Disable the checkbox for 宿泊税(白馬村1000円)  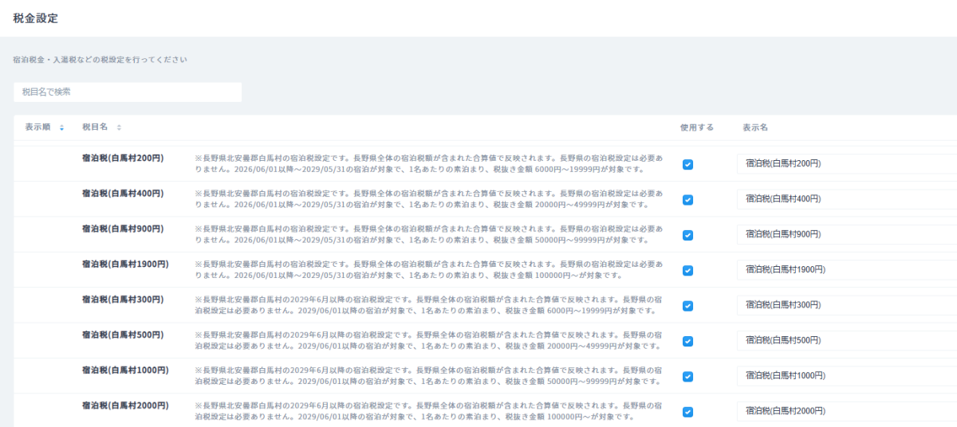click(x=687, y=376)
